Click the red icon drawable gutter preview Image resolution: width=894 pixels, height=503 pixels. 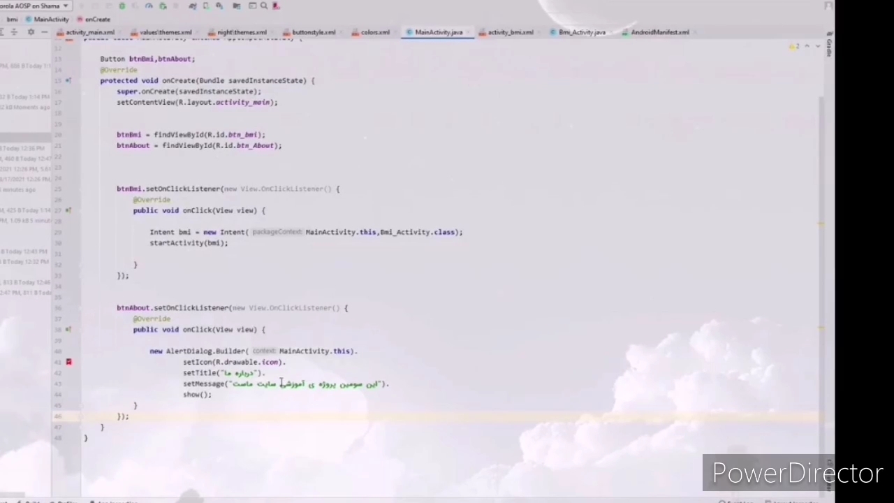click(x=68, y=362)
